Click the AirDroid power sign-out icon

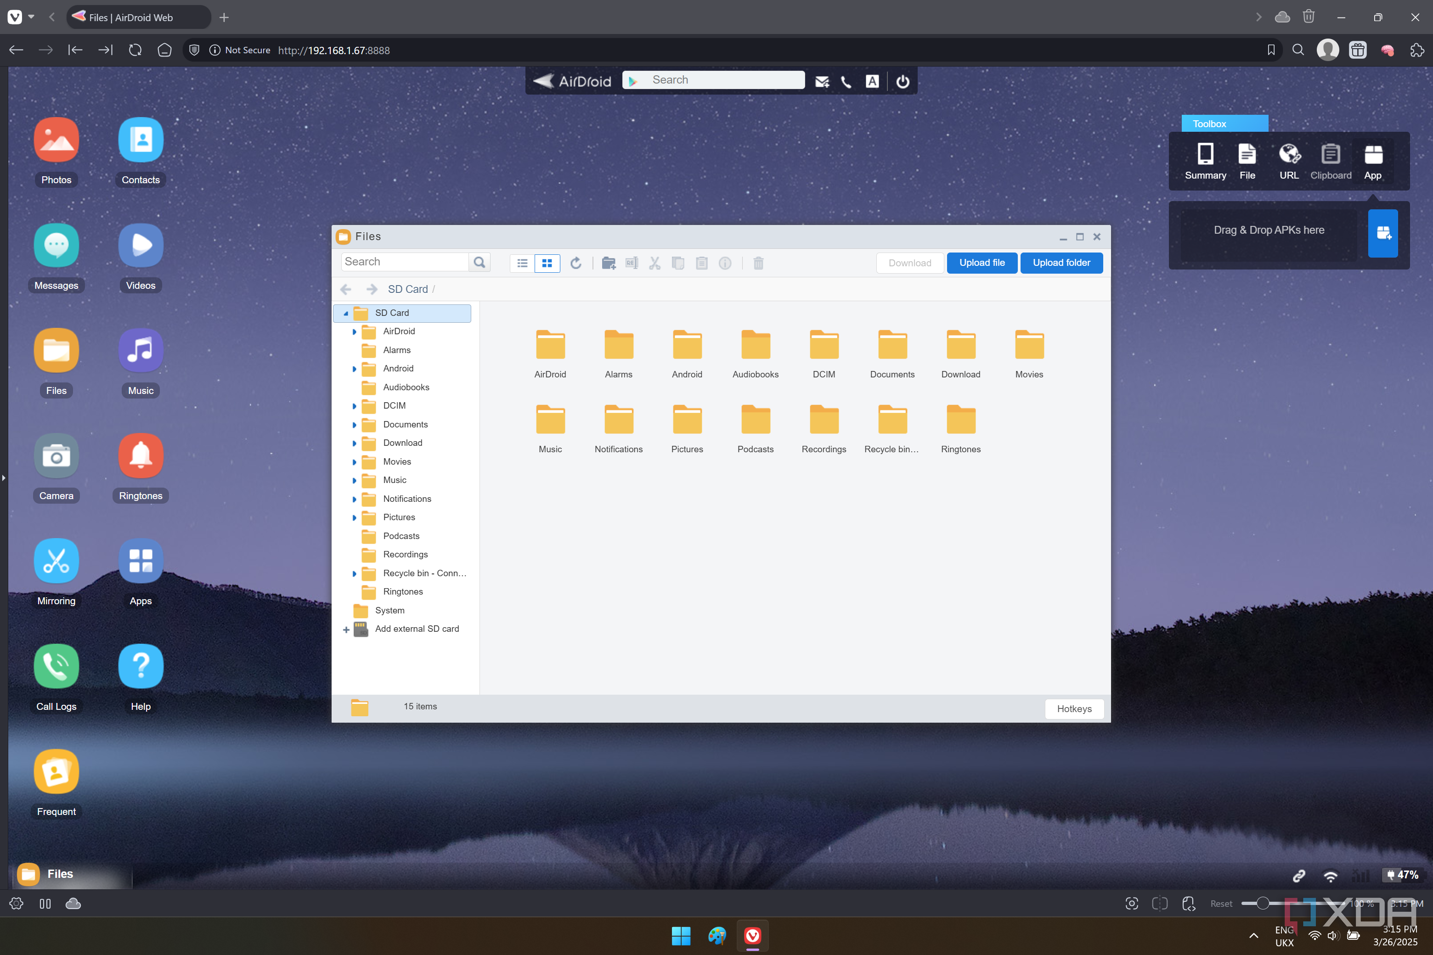coord(903,82)
